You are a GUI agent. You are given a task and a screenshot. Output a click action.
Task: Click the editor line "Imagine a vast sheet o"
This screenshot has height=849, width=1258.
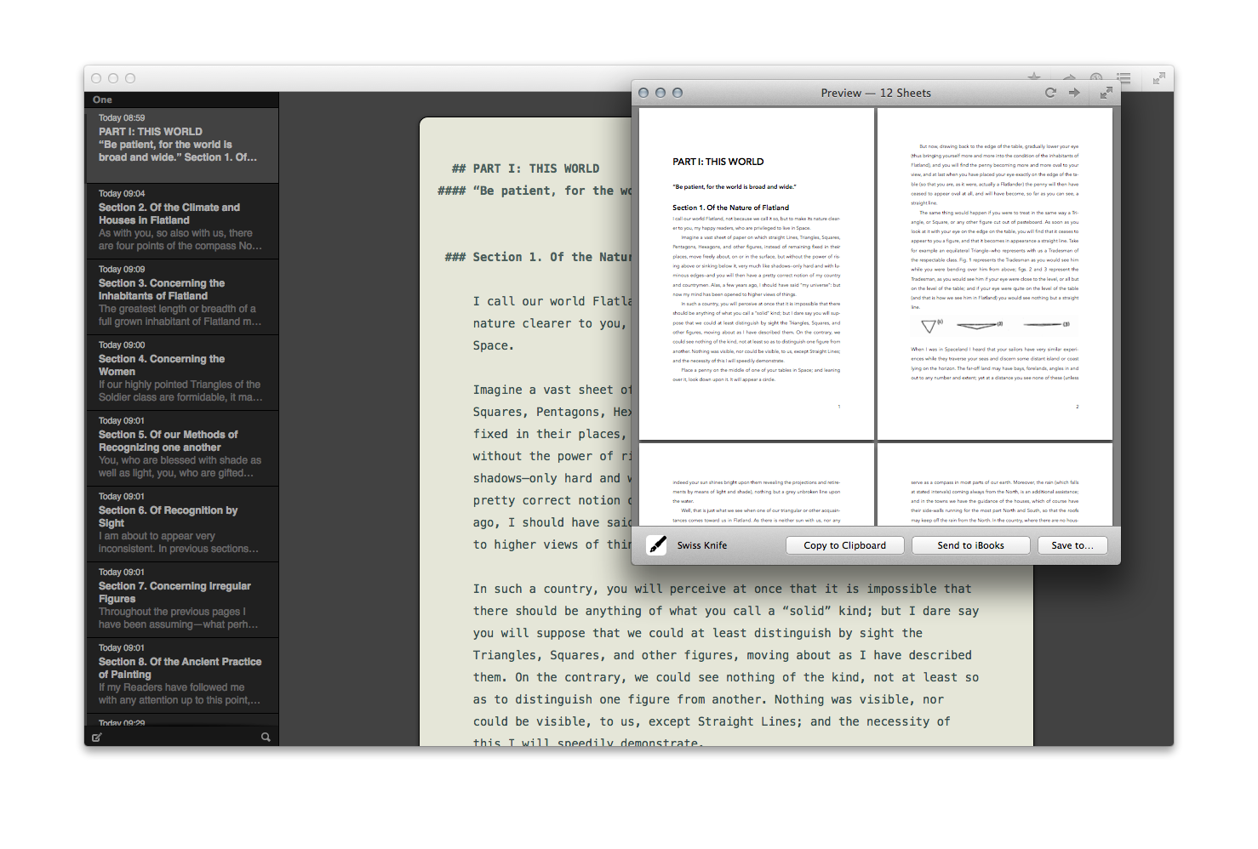click(x=552, y=390)
